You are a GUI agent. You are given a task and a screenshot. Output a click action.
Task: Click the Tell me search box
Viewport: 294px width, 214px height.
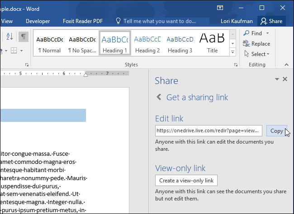159,21
